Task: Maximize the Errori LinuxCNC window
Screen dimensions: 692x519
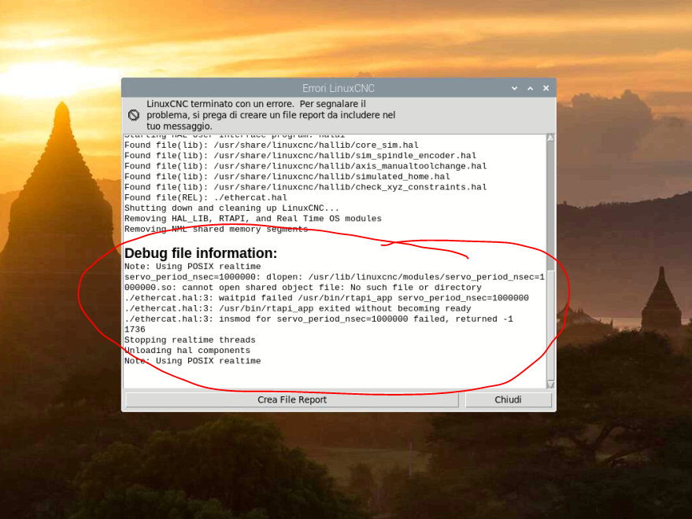Action: [x=530, y=88]
